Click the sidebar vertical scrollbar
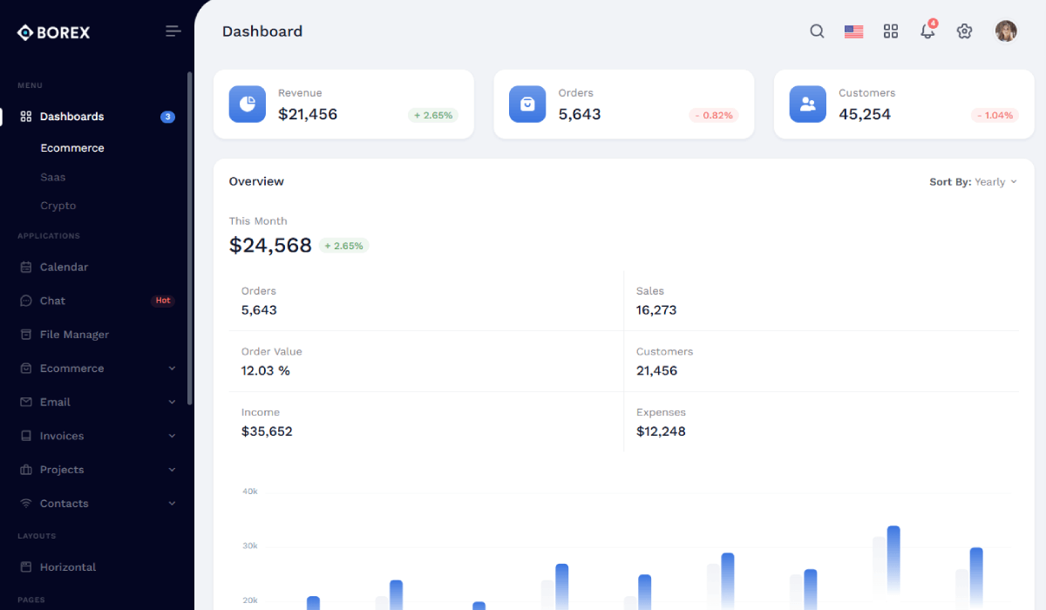The height and width of the screenshot is (610, 1046). [x=190, y=238]
